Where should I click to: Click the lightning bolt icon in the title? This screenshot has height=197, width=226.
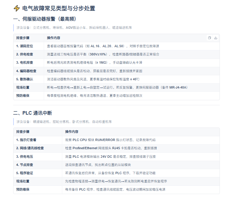click(x=16, y=8)
